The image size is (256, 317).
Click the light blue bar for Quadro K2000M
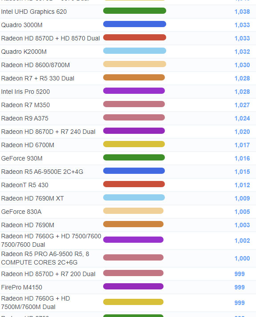135,51
